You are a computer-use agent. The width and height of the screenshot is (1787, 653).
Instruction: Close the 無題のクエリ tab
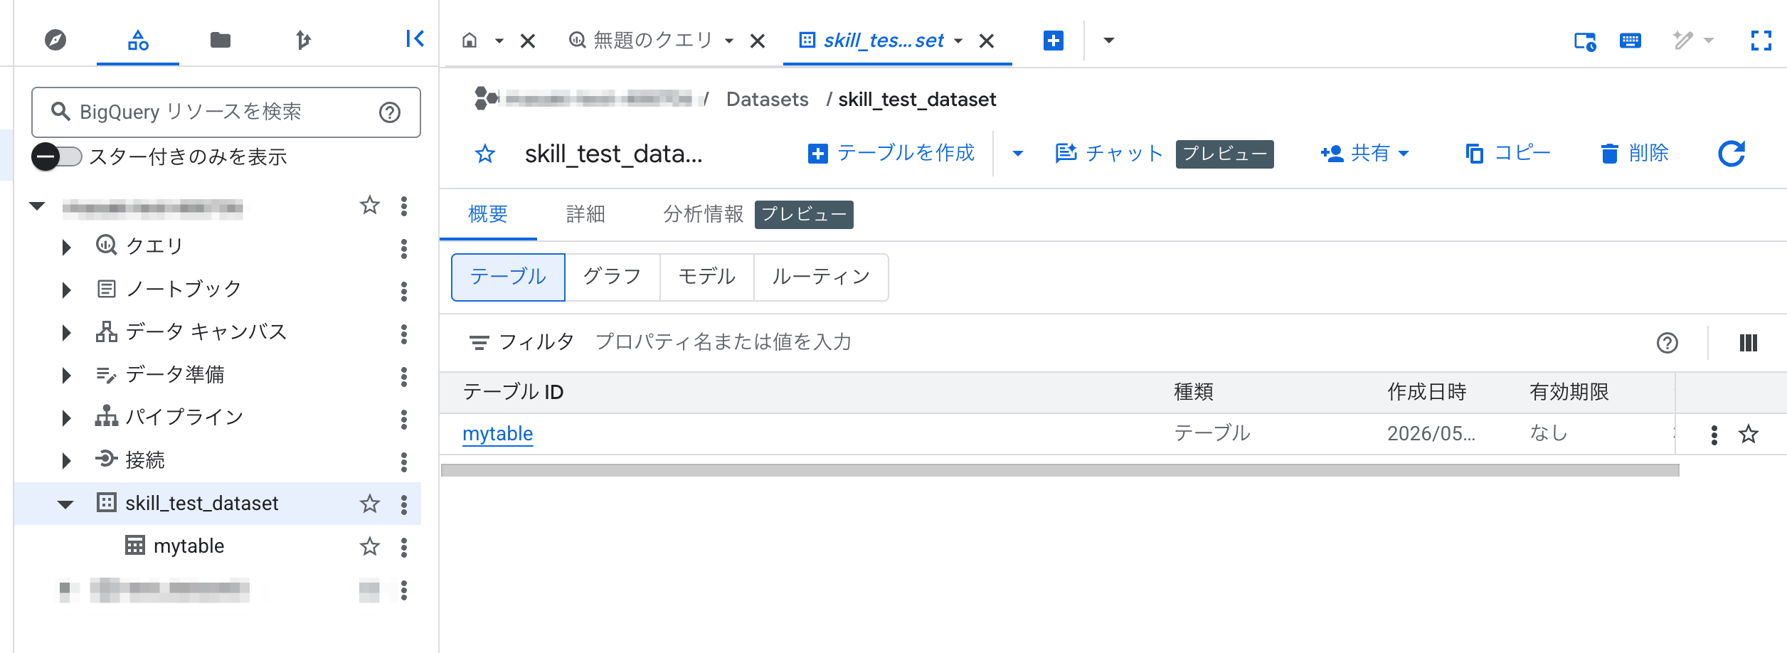(x=758, y=41)
